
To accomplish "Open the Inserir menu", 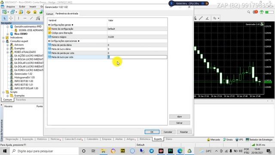I will click(x=33, y=6).
